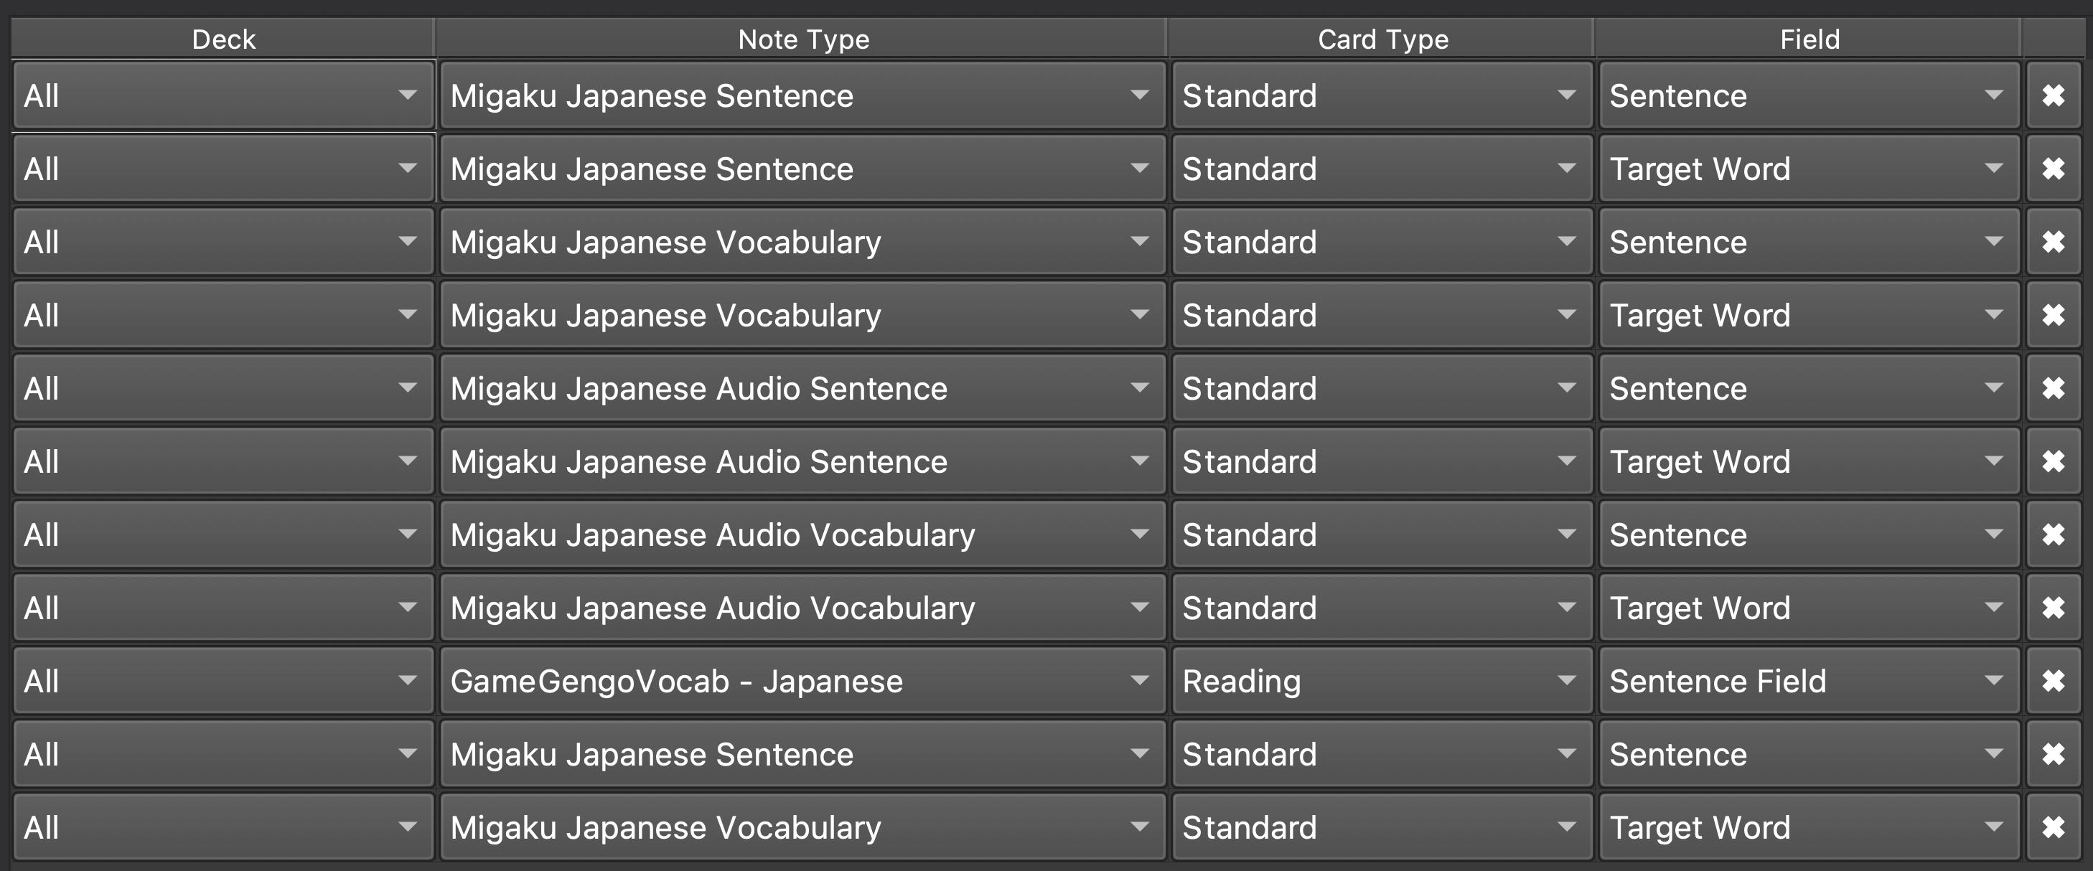Image resolution: width=2093 pixels, height=871 pixels.
Task: Click the Card Type column header
Action: pos(1381,38)
